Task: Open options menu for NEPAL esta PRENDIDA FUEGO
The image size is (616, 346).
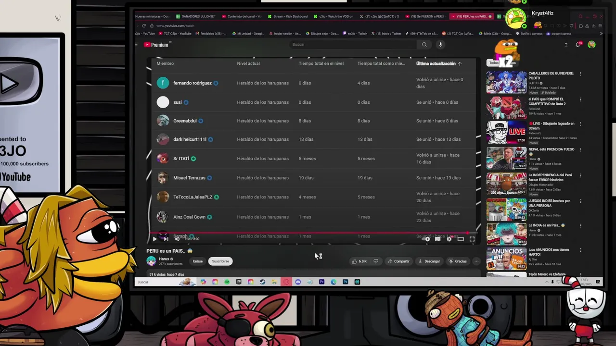Action: [580, 150]
